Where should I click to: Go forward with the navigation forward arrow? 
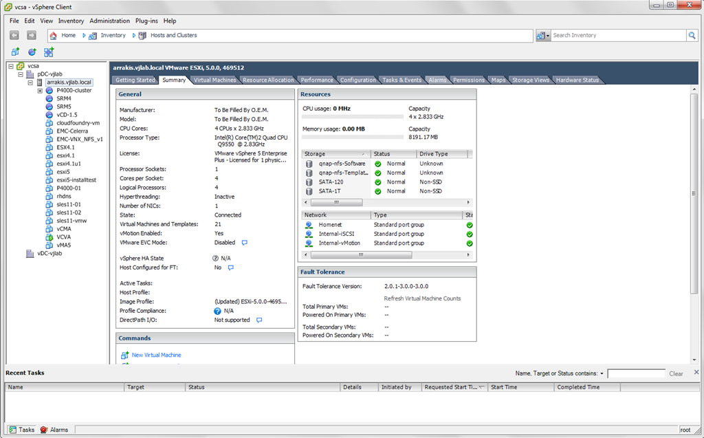pyautogui.click(x=31, y=35)
